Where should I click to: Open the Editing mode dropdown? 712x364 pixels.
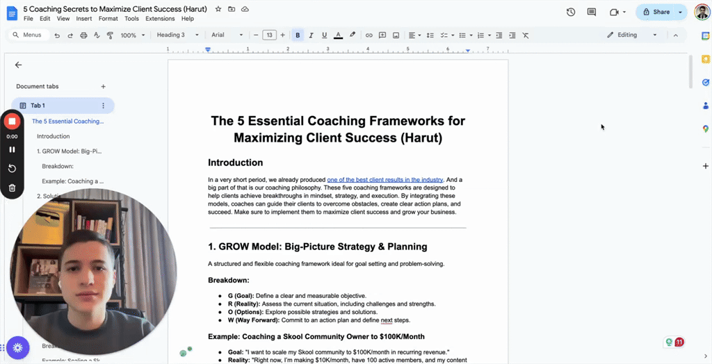[x=632, y=35]
